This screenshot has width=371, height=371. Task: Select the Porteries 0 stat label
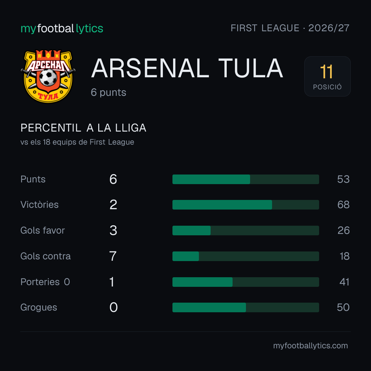coord(45,282)
